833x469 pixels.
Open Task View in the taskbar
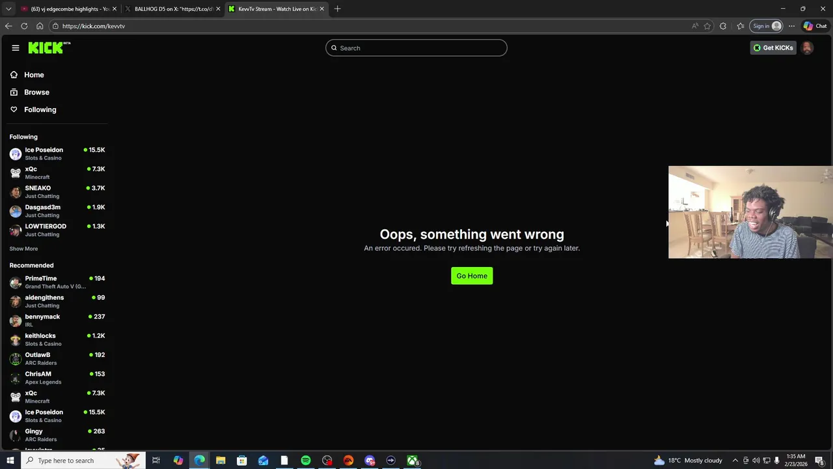click(156, 461)
